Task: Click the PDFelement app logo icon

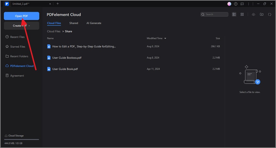Action: pos(7,4)
